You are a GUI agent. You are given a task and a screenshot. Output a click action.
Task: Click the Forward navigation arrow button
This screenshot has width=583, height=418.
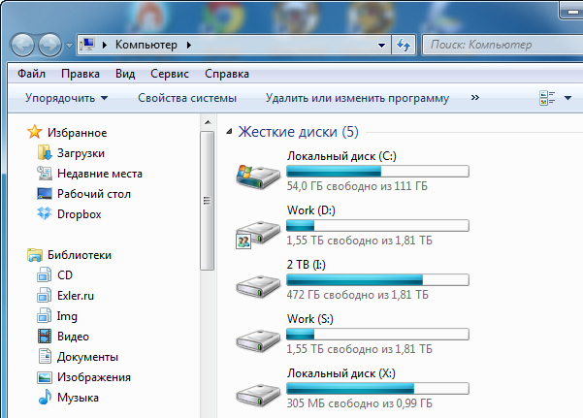coord(49,45)
